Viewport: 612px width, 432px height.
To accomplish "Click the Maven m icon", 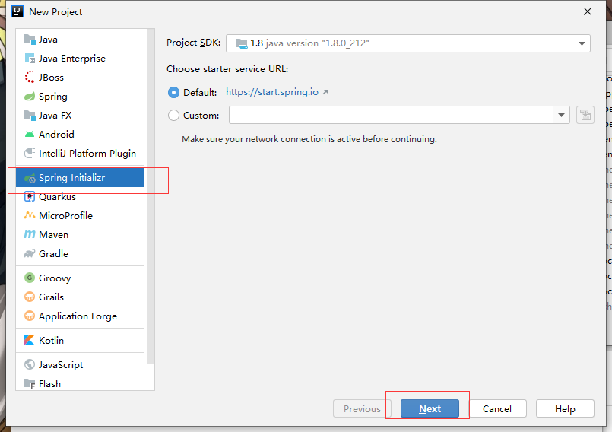I will click(x=30, y=234).
